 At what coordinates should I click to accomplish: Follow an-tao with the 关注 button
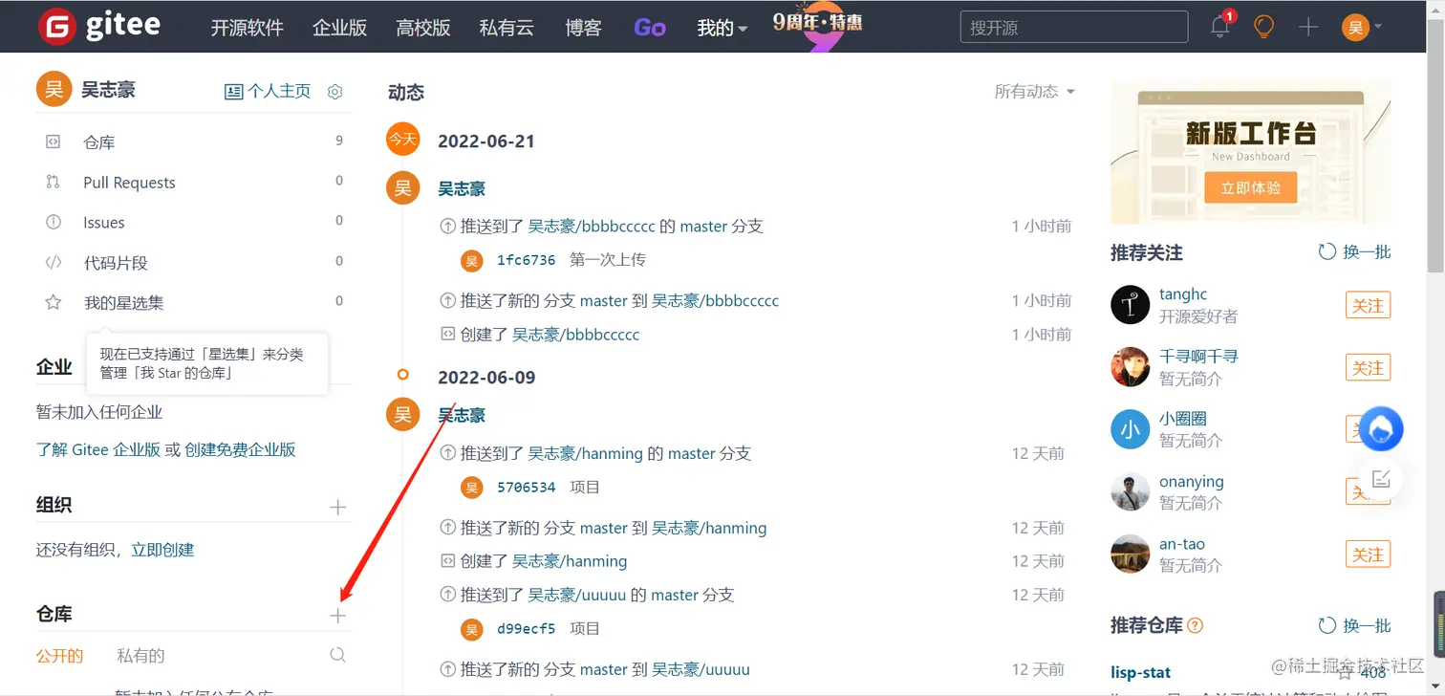(x=1368, y=554)
